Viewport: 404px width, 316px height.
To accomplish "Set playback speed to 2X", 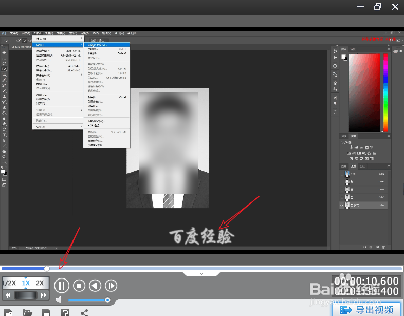I will [40, 283].
